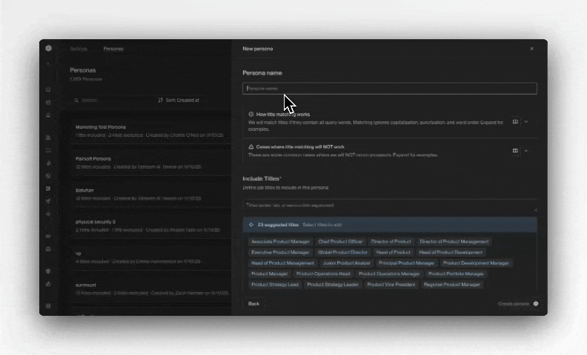
Task: Click the sort arrows icon
Action: [x=160, y=100]
